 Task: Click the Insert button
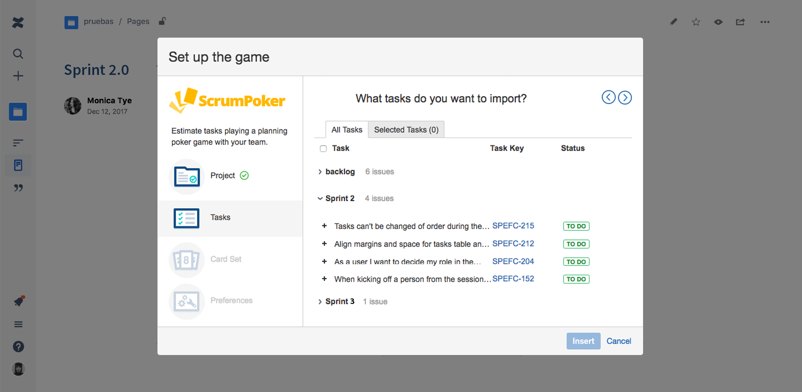click(x=583, y=341)
